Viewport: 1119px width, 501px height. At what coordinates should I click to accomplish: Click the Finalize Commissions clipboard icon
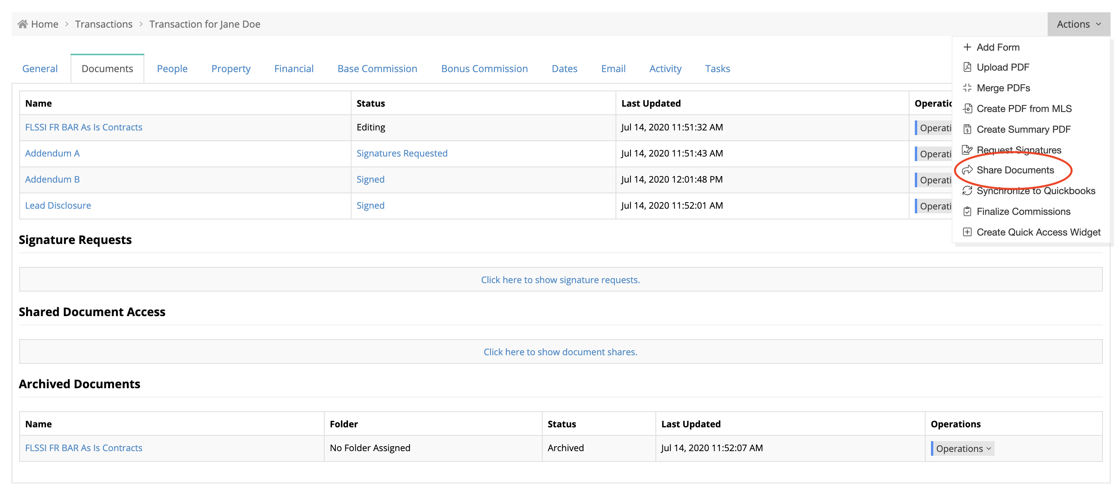[x=967, y=211]
